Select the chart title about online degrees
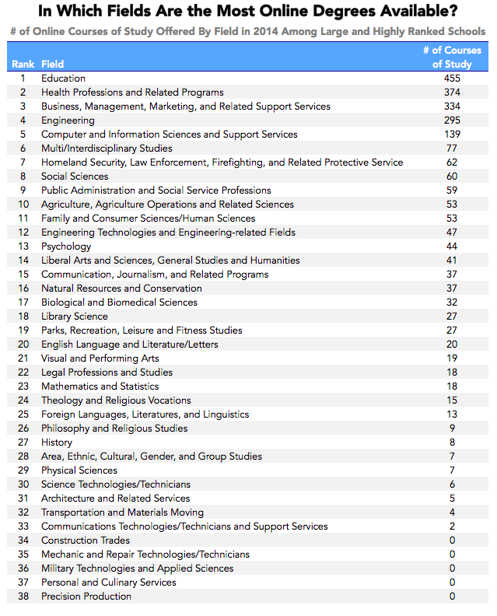The height and width of the screenshot is (616, 497). [x=248, y=12]
